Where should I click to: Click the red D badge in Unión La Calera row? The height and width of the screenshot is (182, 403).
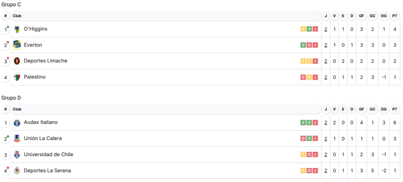click(x=303, y=138)
